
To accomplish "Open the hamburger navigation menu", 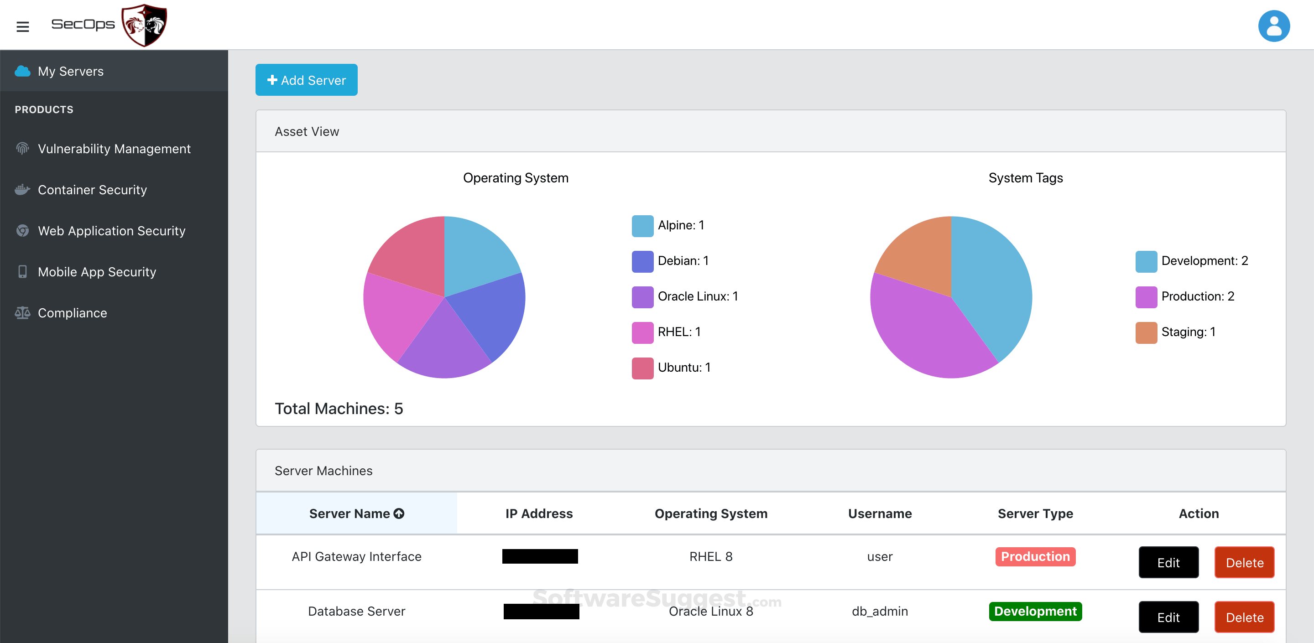I will [x=22, y=26].
